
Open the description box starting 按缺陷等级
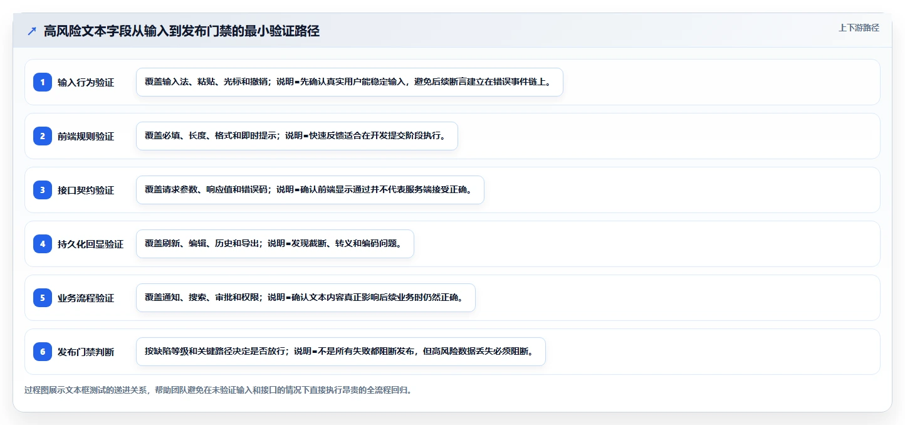341,352
